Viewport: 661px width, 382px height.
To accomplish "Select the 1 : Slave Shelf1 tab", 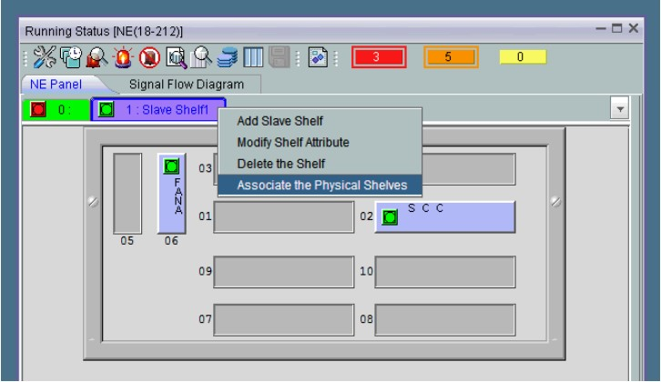I will 158,109.
